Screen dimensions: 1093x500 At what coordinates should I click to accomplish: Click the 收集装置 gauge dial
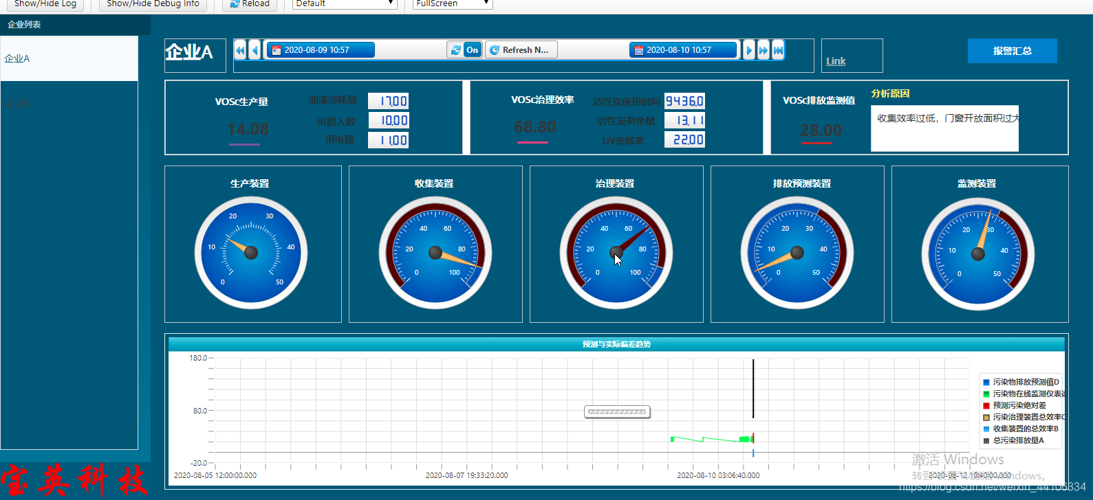pos(435,253)
